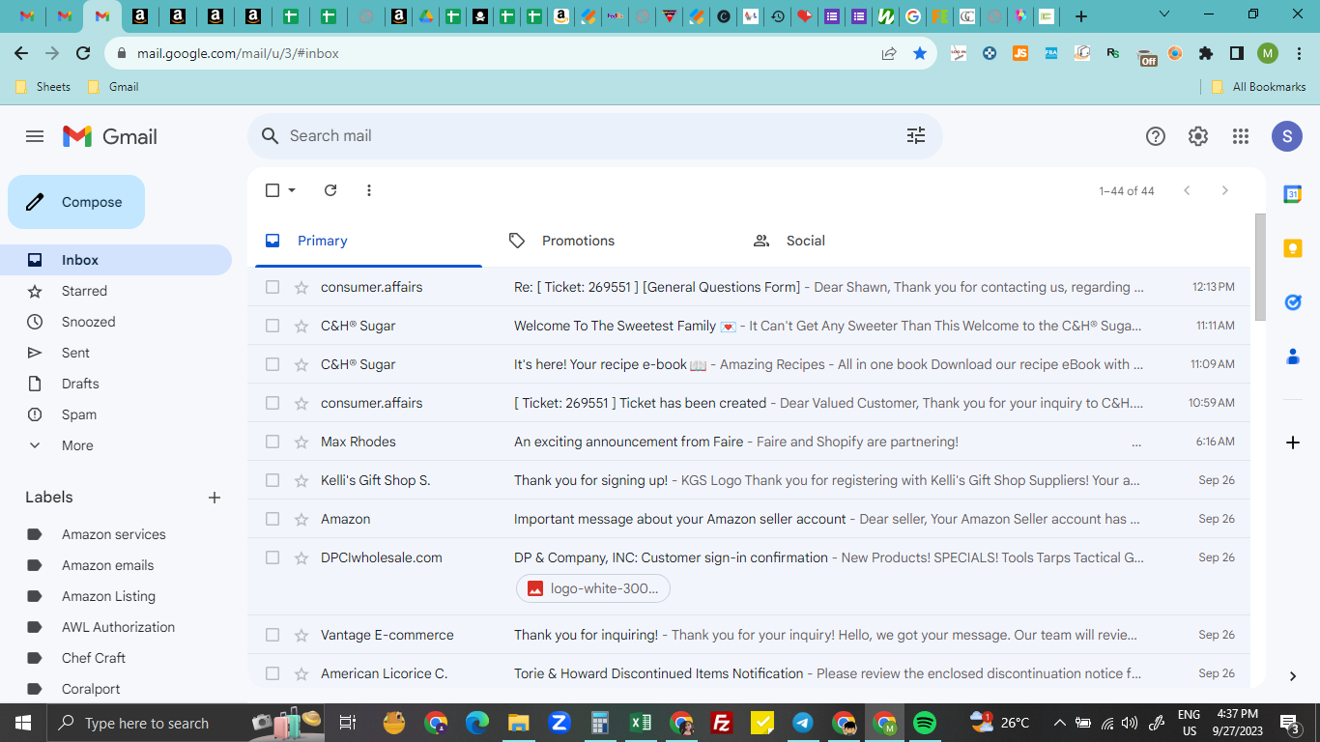Image resolution: width=1320 pixels, height=742 pixels.
Task: Select checkbox for 'Welcome To The Sweetest Family' email
Action: coord(273,326)
